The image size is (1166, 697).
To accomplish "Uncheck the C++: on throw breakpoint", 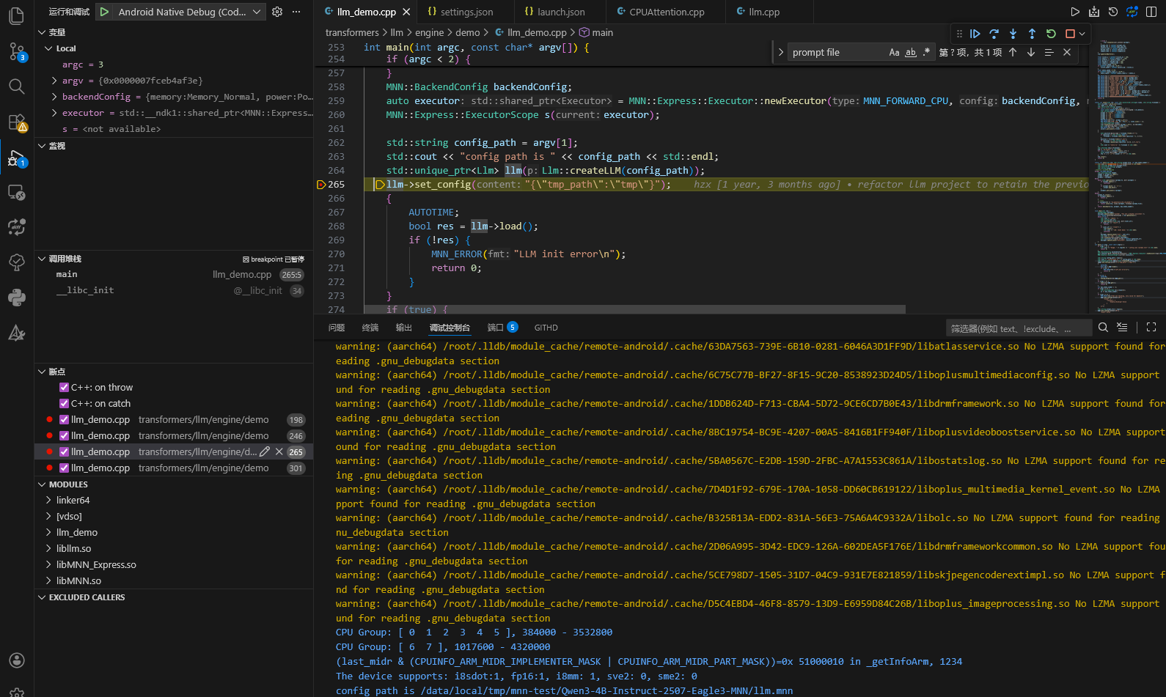I will pos(65,388).
